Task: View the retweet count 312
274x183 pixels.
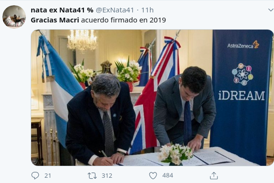Action: pos(107,175)
